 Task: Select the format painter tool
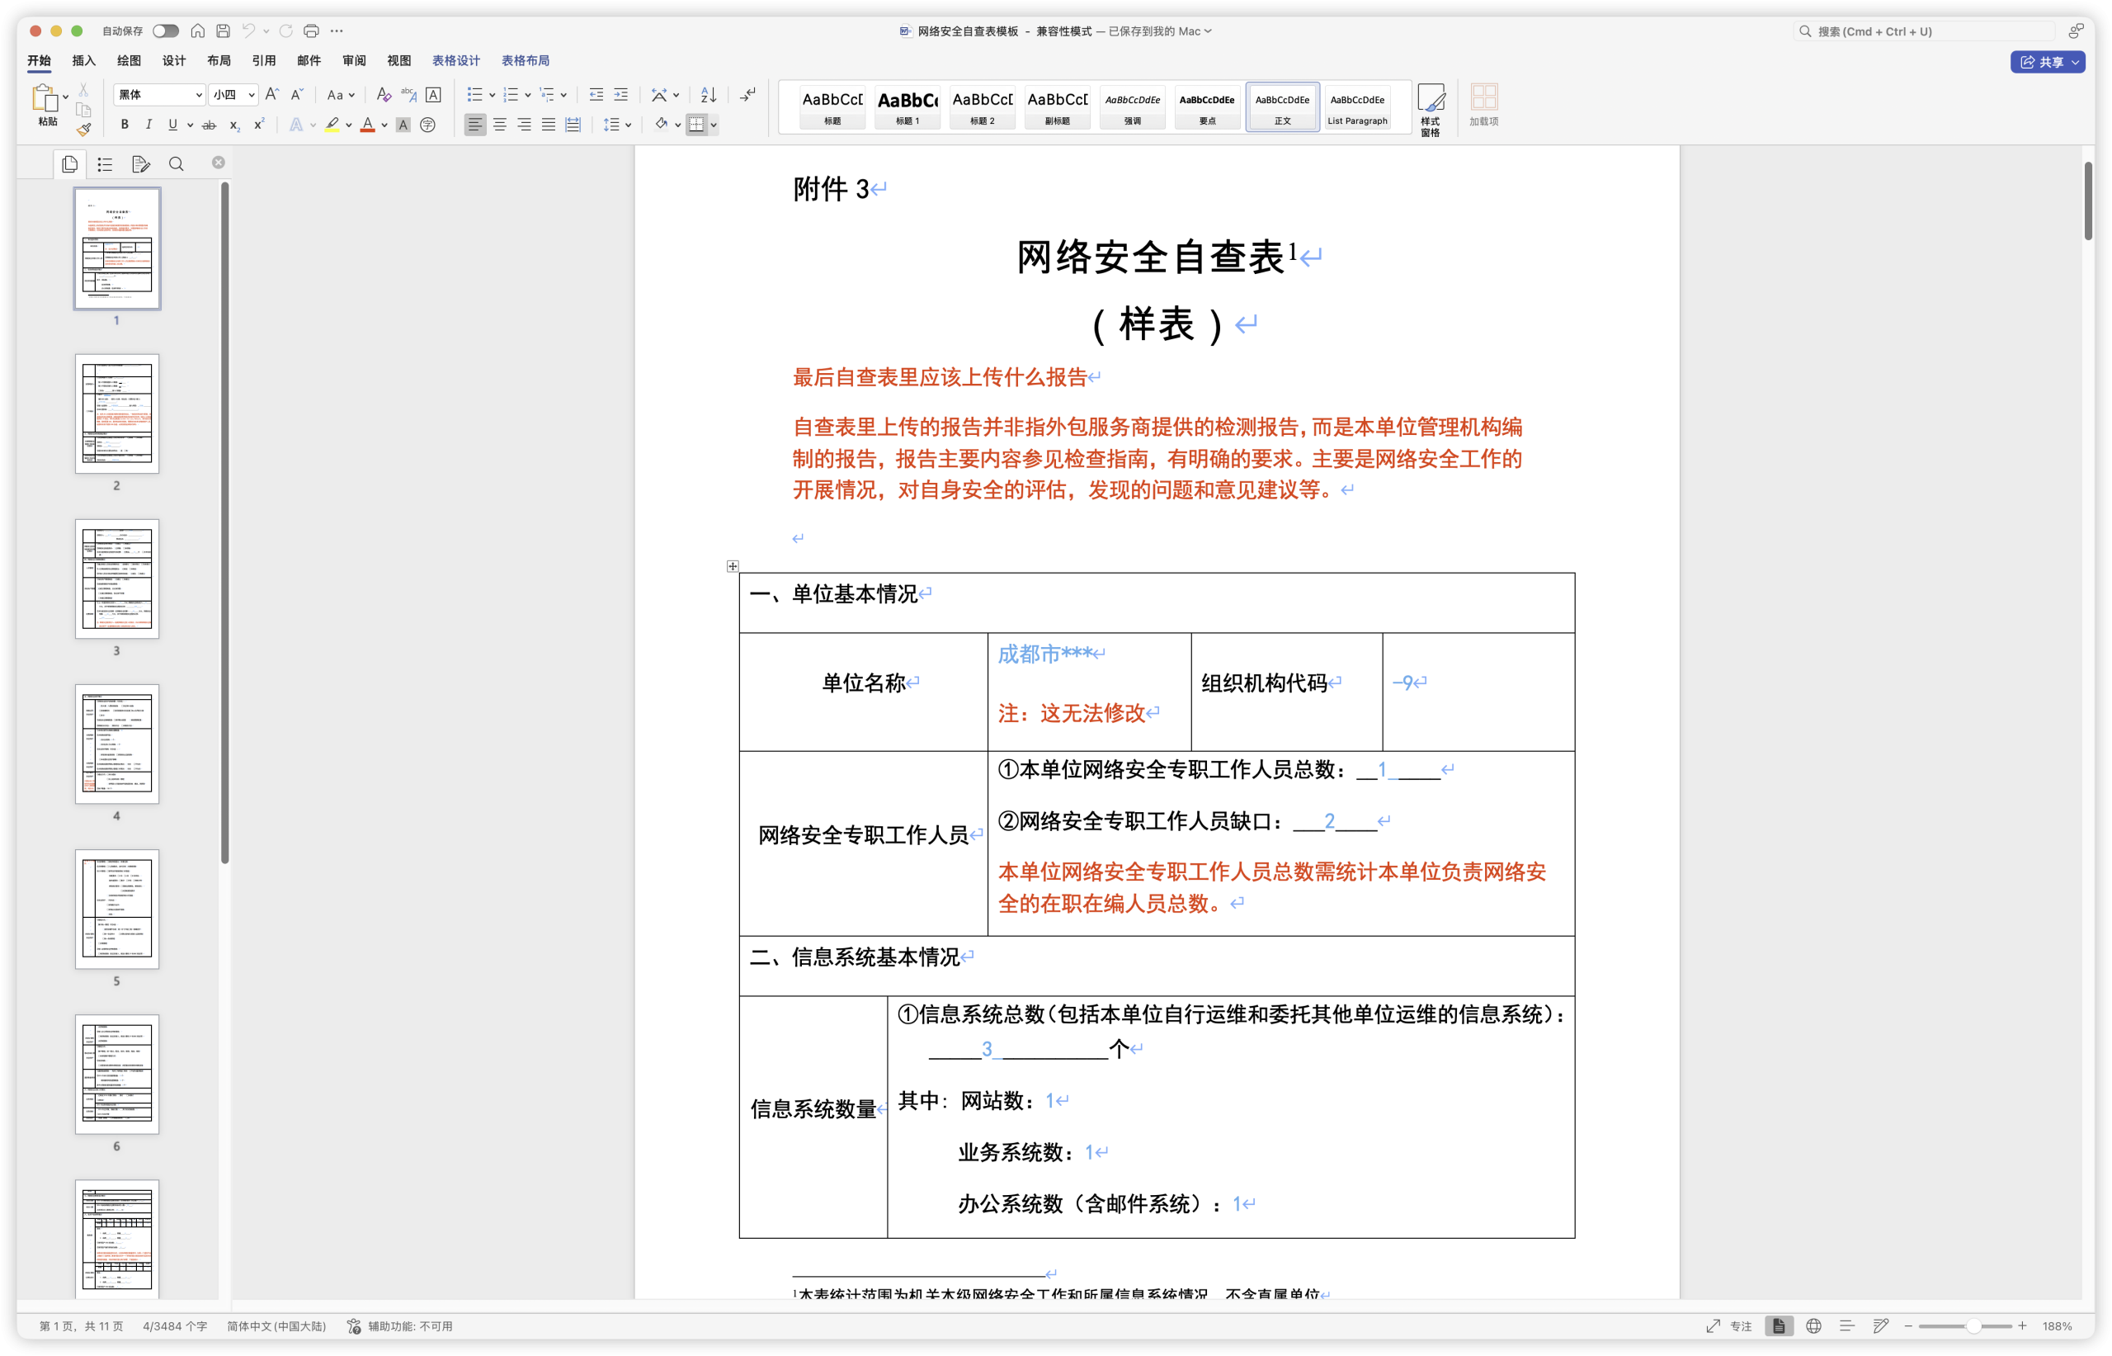(x=83, y=129)
